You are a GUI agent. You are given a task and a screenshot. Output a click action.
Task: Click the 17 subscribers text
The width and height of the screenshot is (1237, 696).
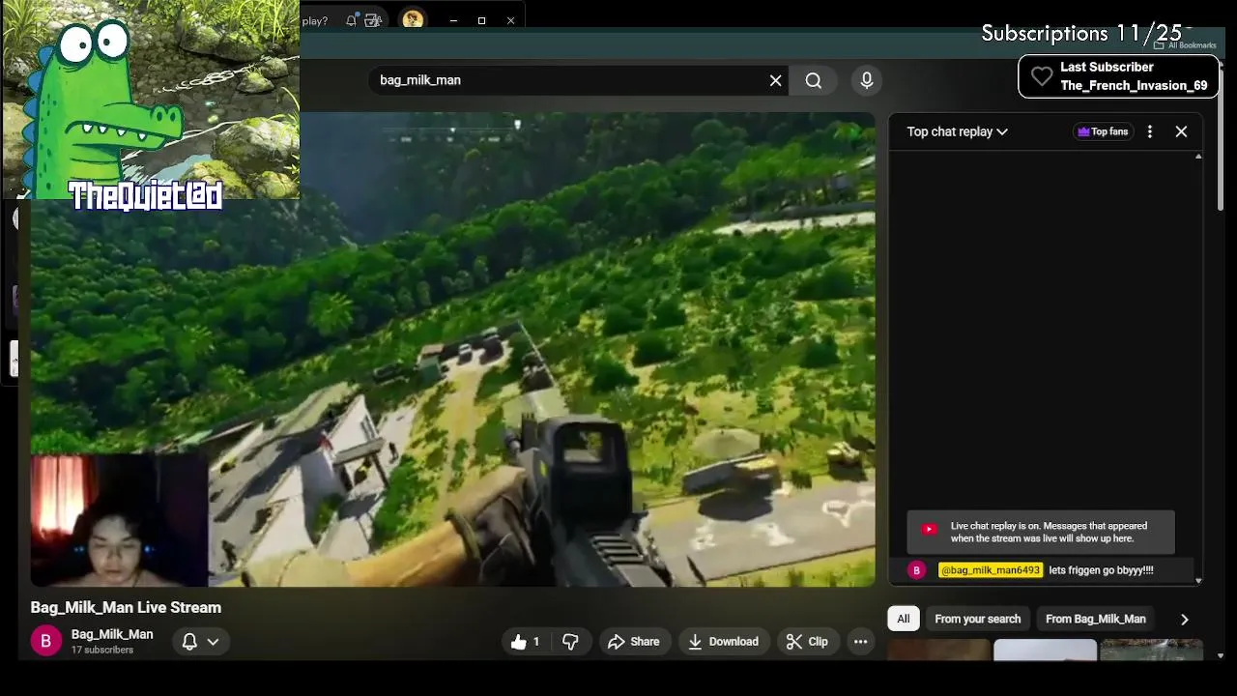pos(102,651)
